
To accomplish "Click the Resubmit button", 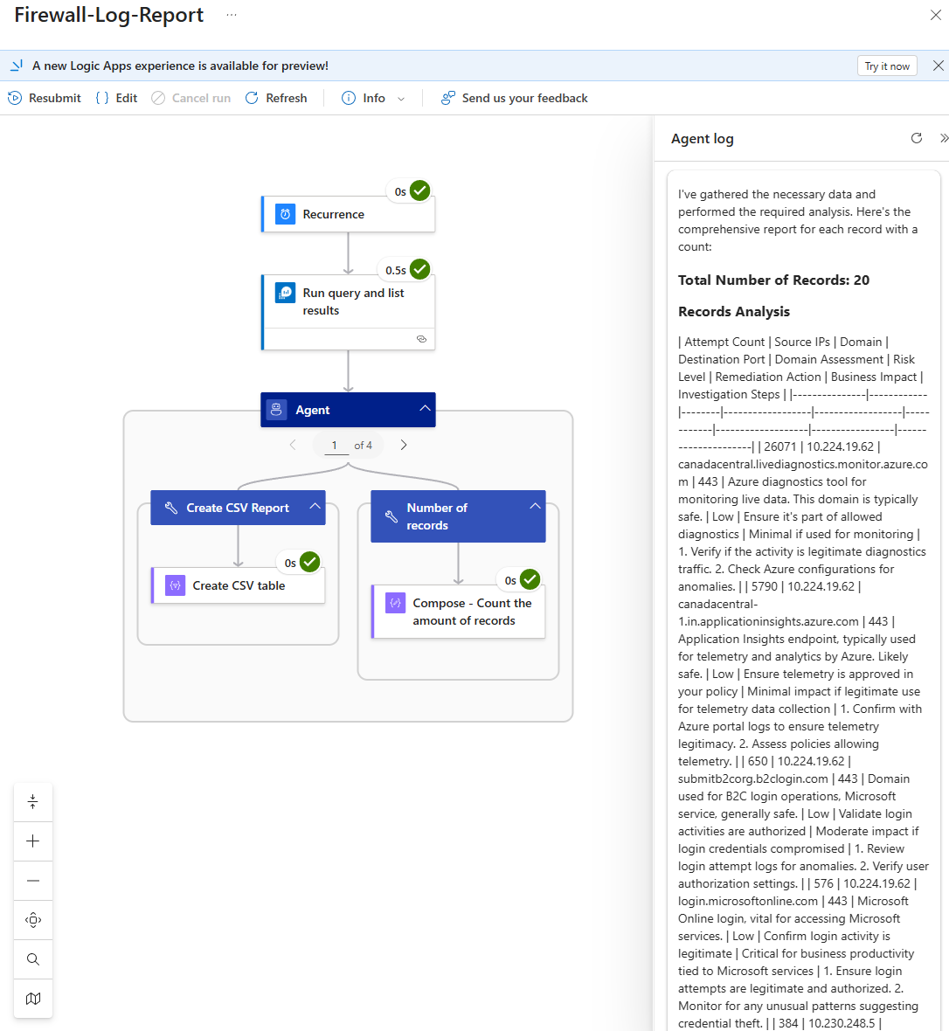I will 45,98.
